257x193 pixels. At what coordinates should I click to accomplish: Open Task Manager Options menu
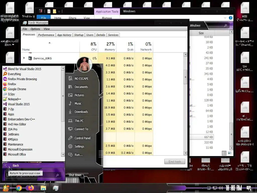[35, 29]
